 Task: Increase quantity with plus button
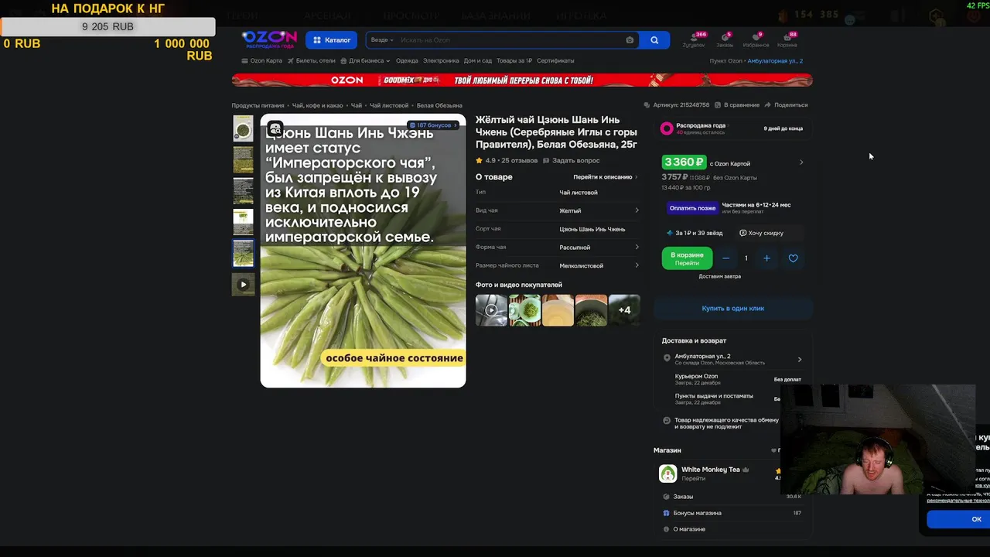coord(766,258)
